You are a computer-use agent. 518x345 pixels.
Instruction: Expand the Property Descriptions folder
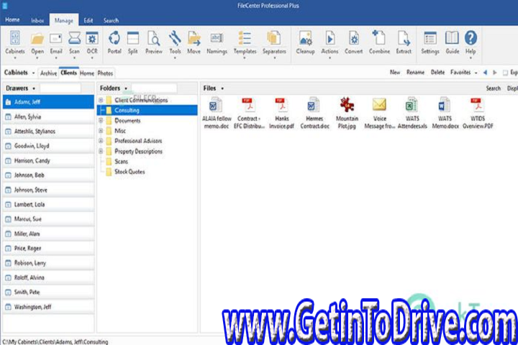(x=101, y=151)
